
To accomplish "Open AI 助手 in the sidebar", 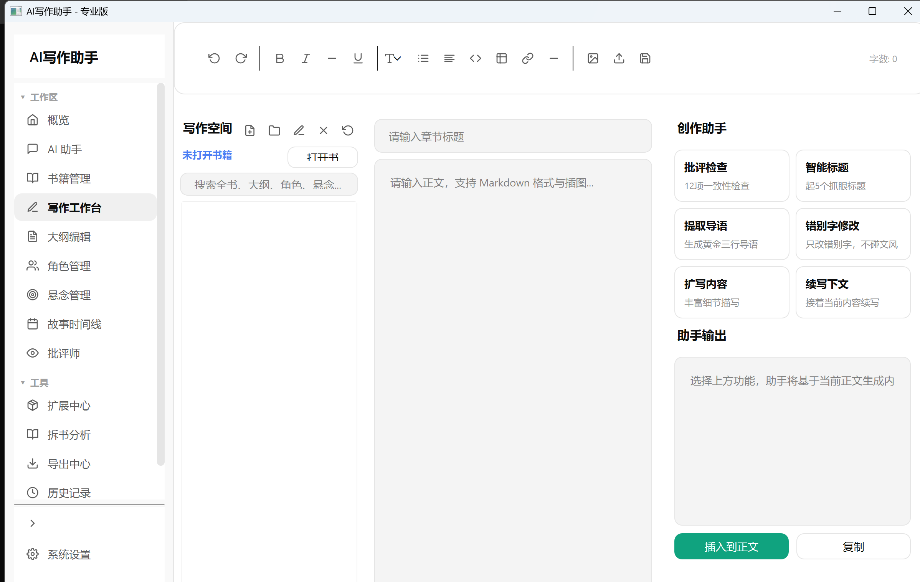I will click(x=85, y=149).
